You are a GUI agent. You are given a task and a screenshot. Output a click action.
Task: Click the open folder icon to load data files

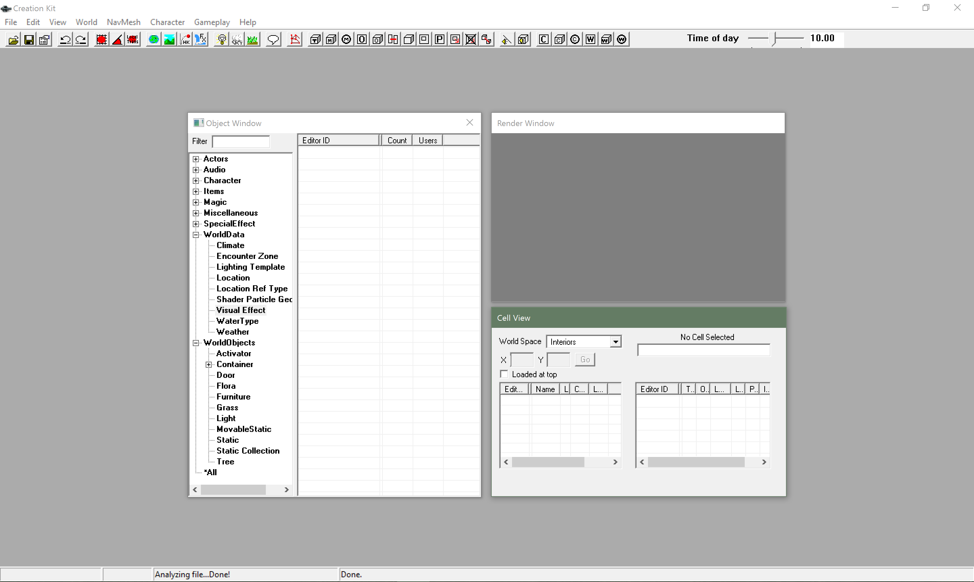point(13,39)
